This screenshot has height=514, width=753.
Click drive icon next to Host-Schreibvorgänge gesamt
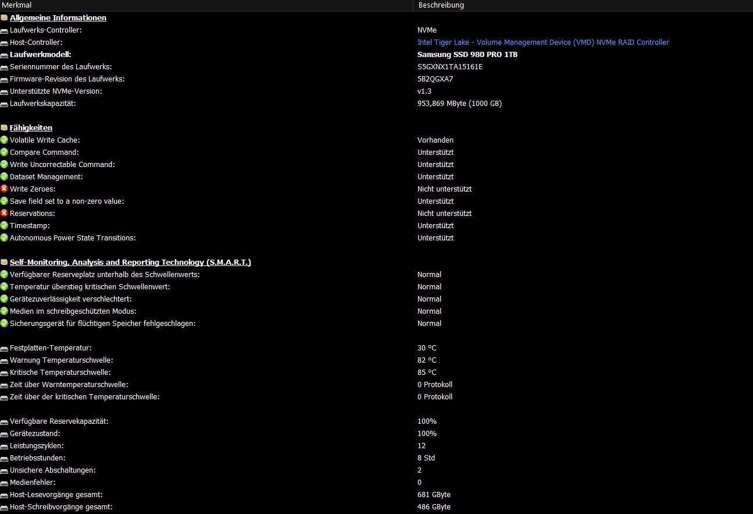(4, 507)
